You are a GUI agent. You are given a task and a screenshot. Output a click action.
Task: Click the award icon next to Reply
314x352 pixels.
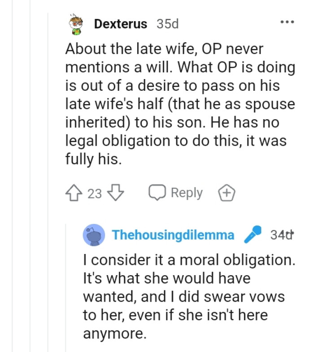pyautogui.click(x=227, y=193)
